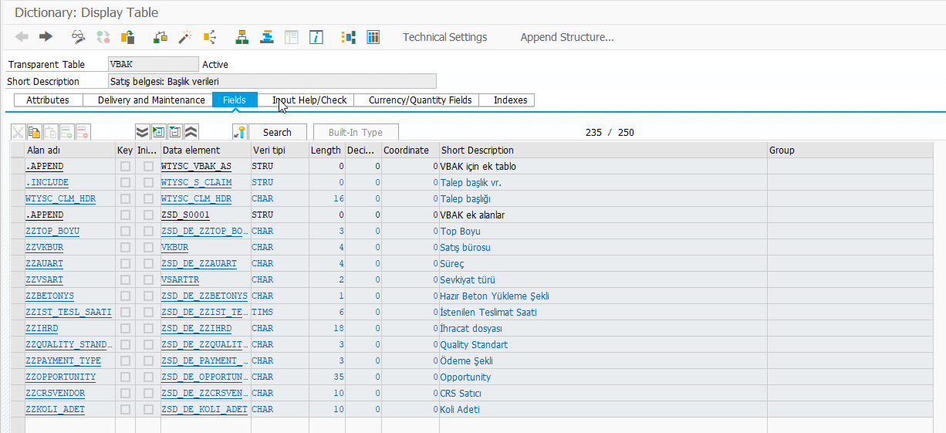Click description 'Quality Standart'
Screen dimensions: 946x433
click(474, 344)
